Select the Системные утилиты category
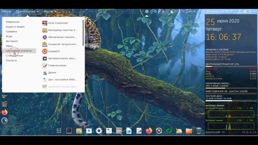The height and width of the screenshot is (145, 258). (19, 51)
